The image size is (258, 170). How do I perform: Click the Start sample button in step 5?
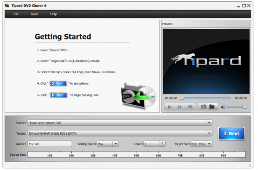pyautogui.click(x=59, y=95)
